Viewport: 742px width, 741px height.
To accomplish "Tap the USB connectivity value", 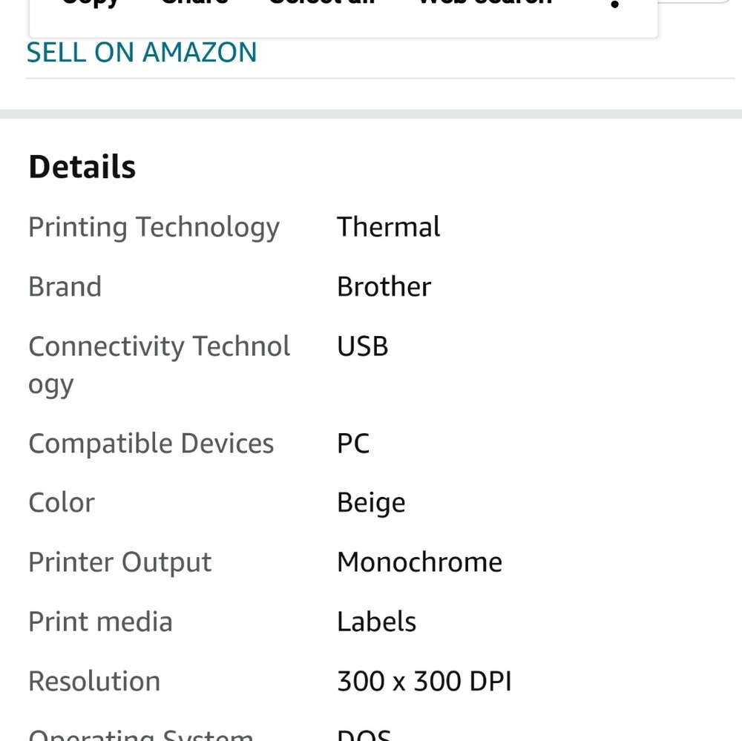I will click(363, 346).
